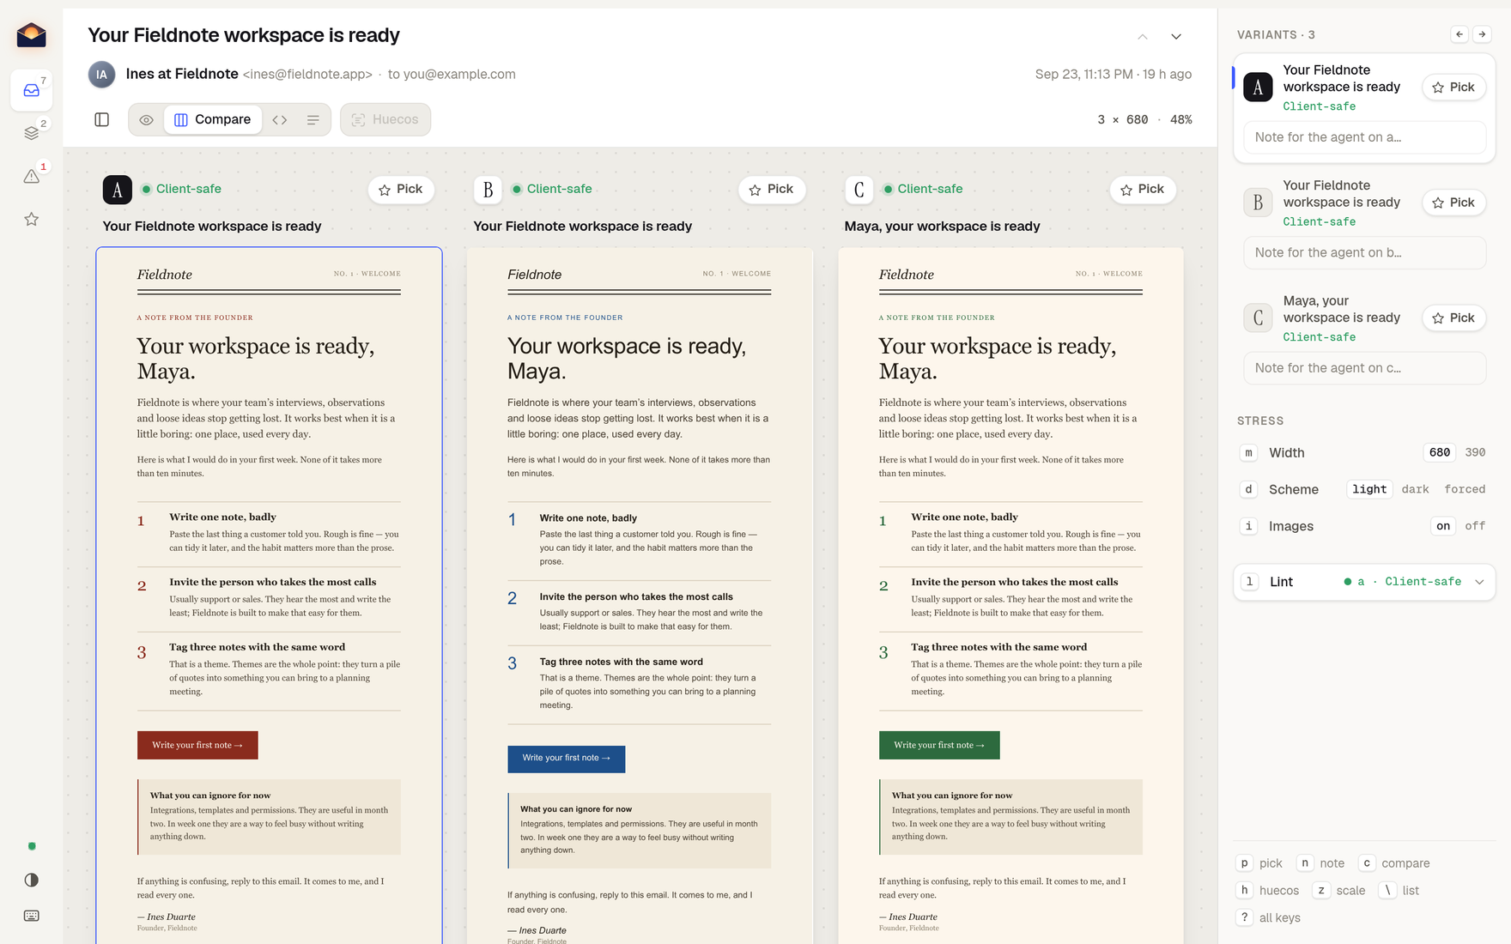This screenshot has width=1511, height=944.
Task: Expand the Lint results dropdown
Action: click(x=1365, y=582)
